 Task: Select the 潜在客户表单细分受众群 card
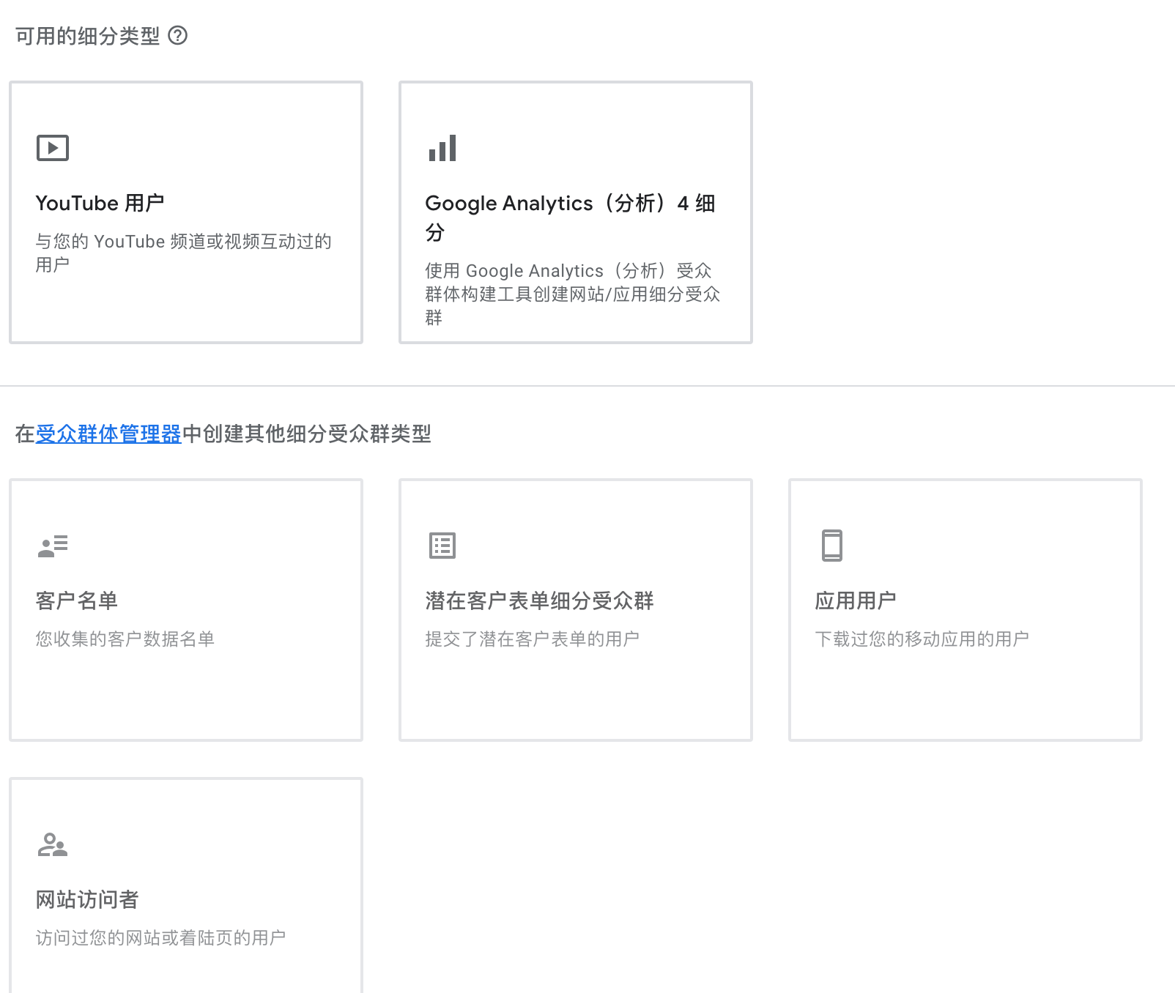(575, 609)
